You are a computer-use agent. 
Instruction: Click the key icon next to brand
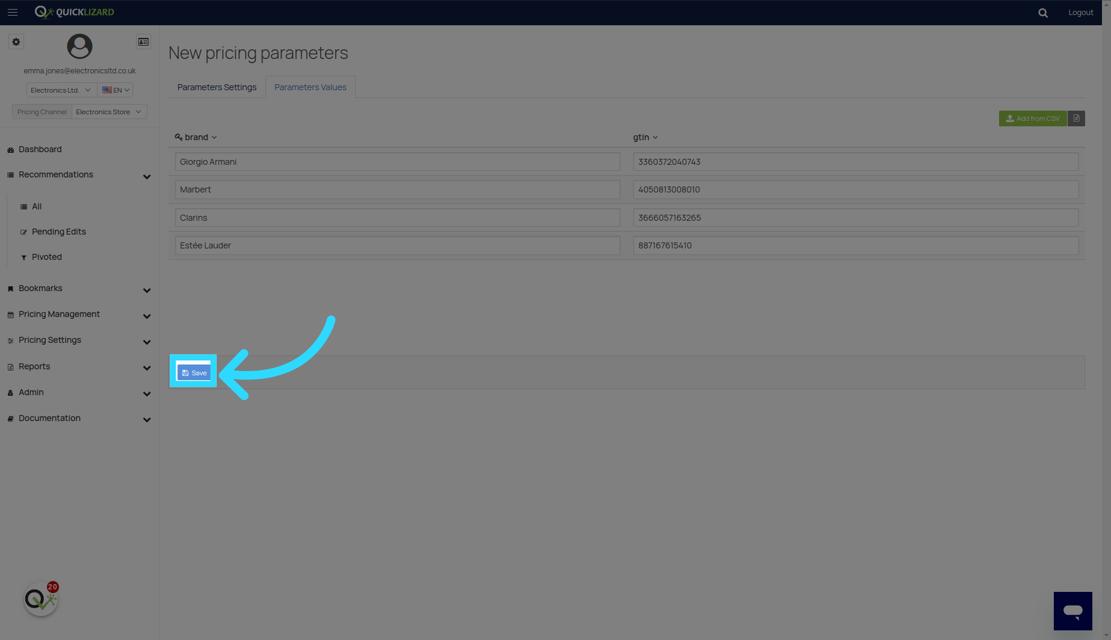(x=179, y=137)
